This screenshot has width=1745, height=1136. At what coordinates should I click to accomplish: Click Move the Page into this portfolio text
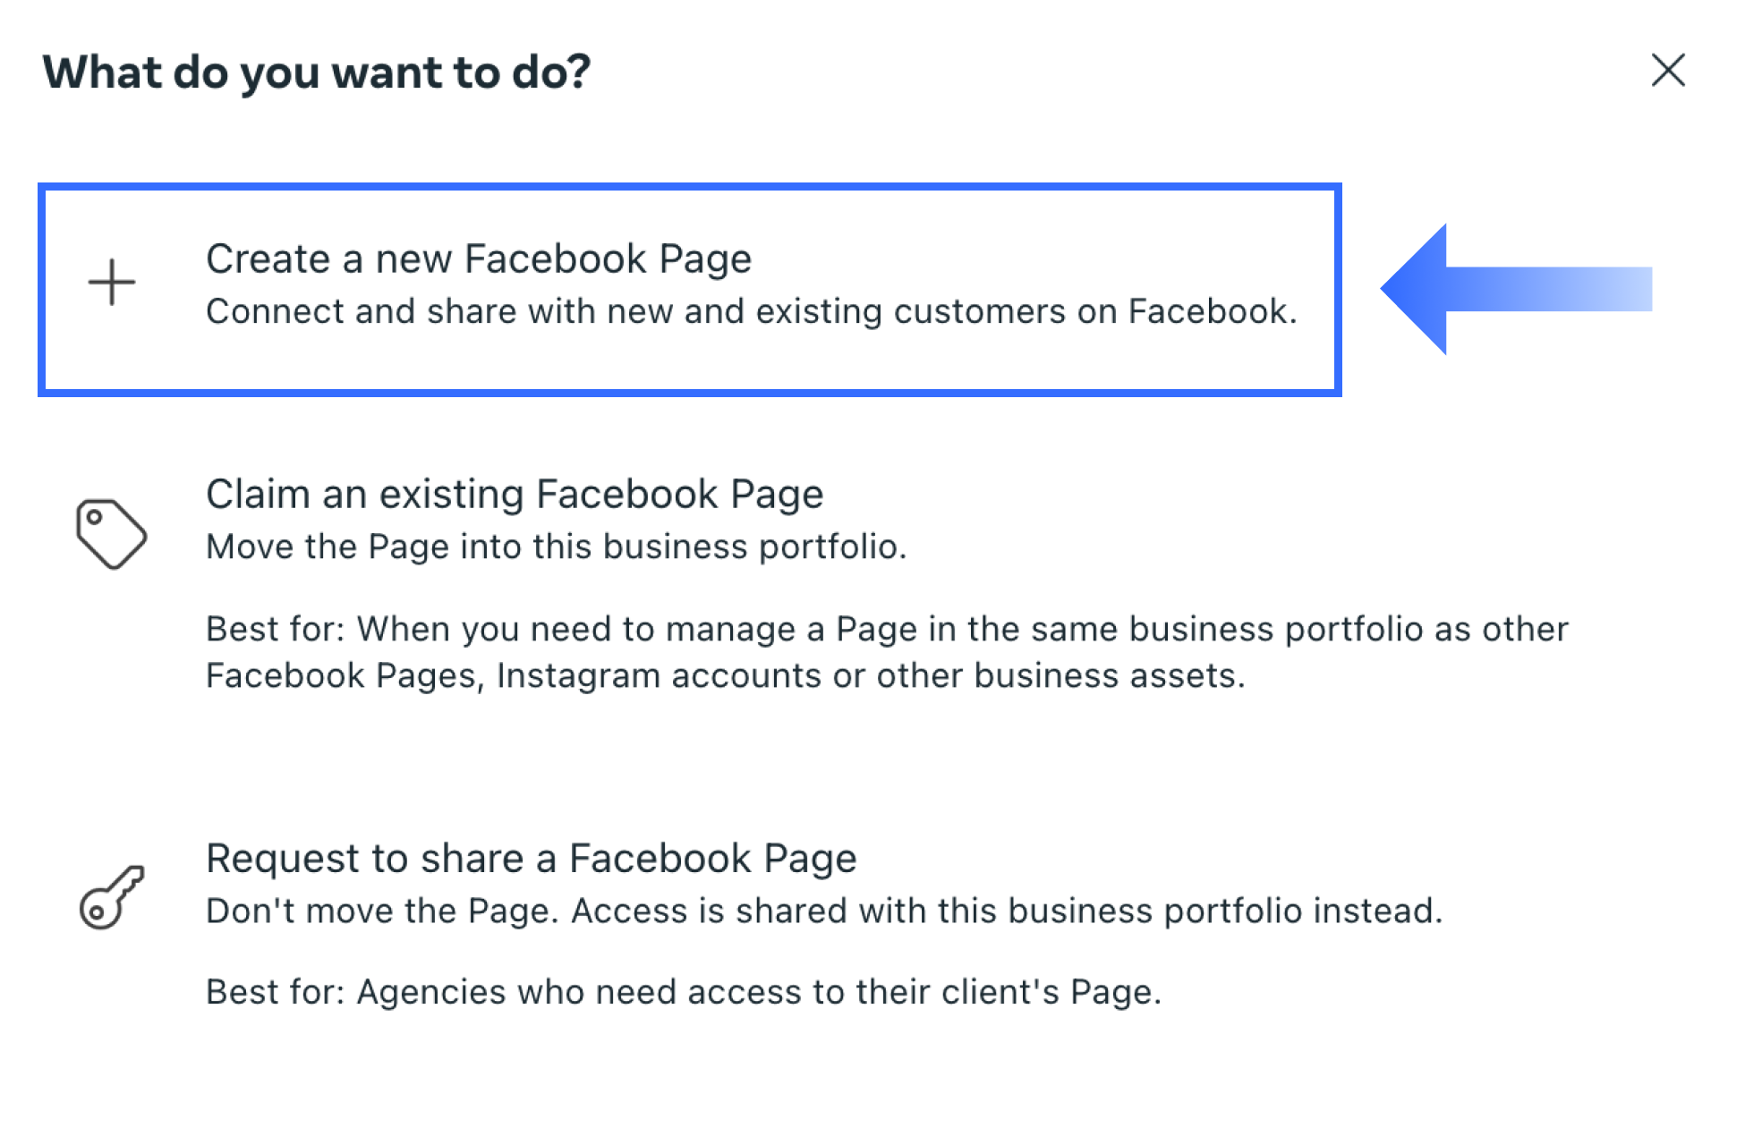[x=556, y=546]
